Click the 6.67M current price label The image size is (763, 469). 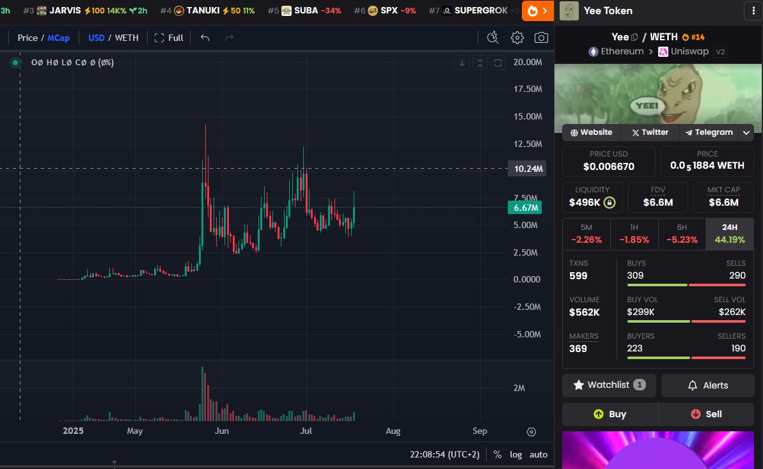(525, 208)
